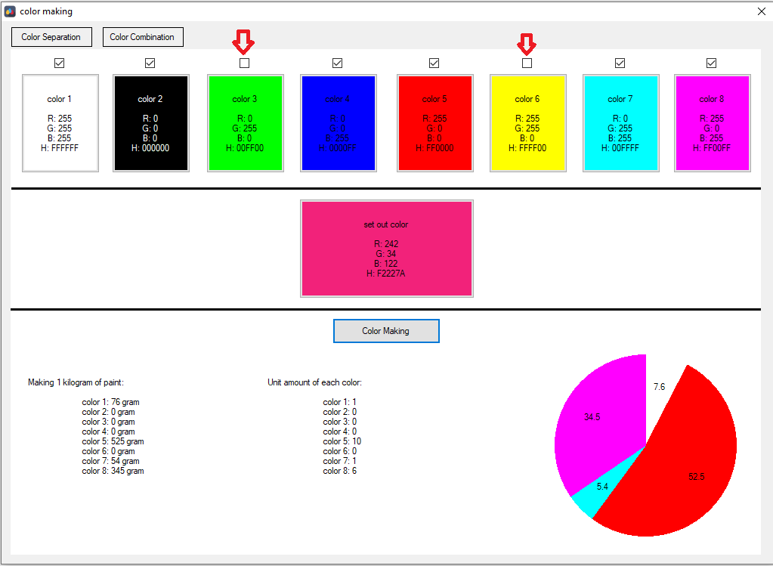The height and width of the screenshot is (566, 773).
Task: Select the yellow color 6 swatch
Action: (527, 123)
